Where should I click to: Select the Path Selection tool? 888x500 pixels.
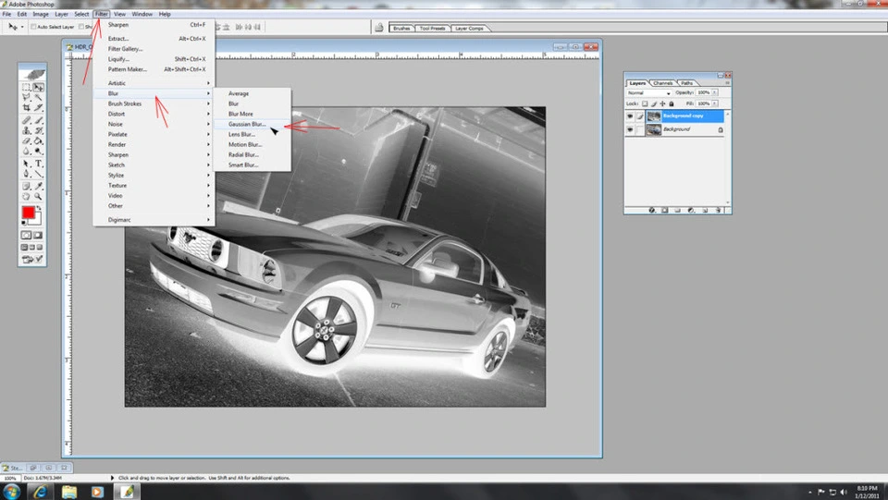pos(26,163)
